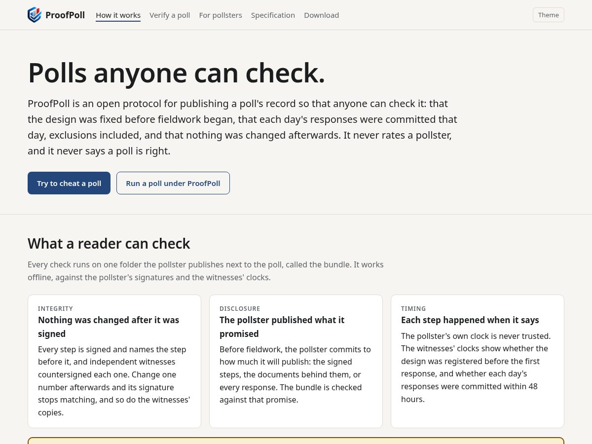
Task: Click the paragraph starting Every check runs on one folder
Action: click(x=206, y=271)
